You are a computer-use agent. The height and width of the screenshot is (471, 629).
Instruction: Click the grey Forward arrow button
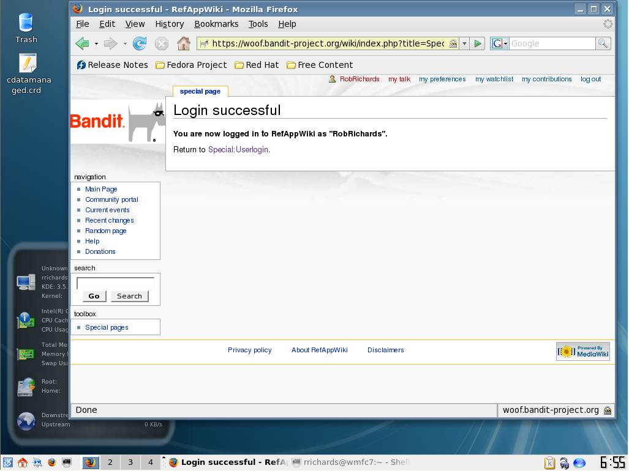click(x=110, y=43)
